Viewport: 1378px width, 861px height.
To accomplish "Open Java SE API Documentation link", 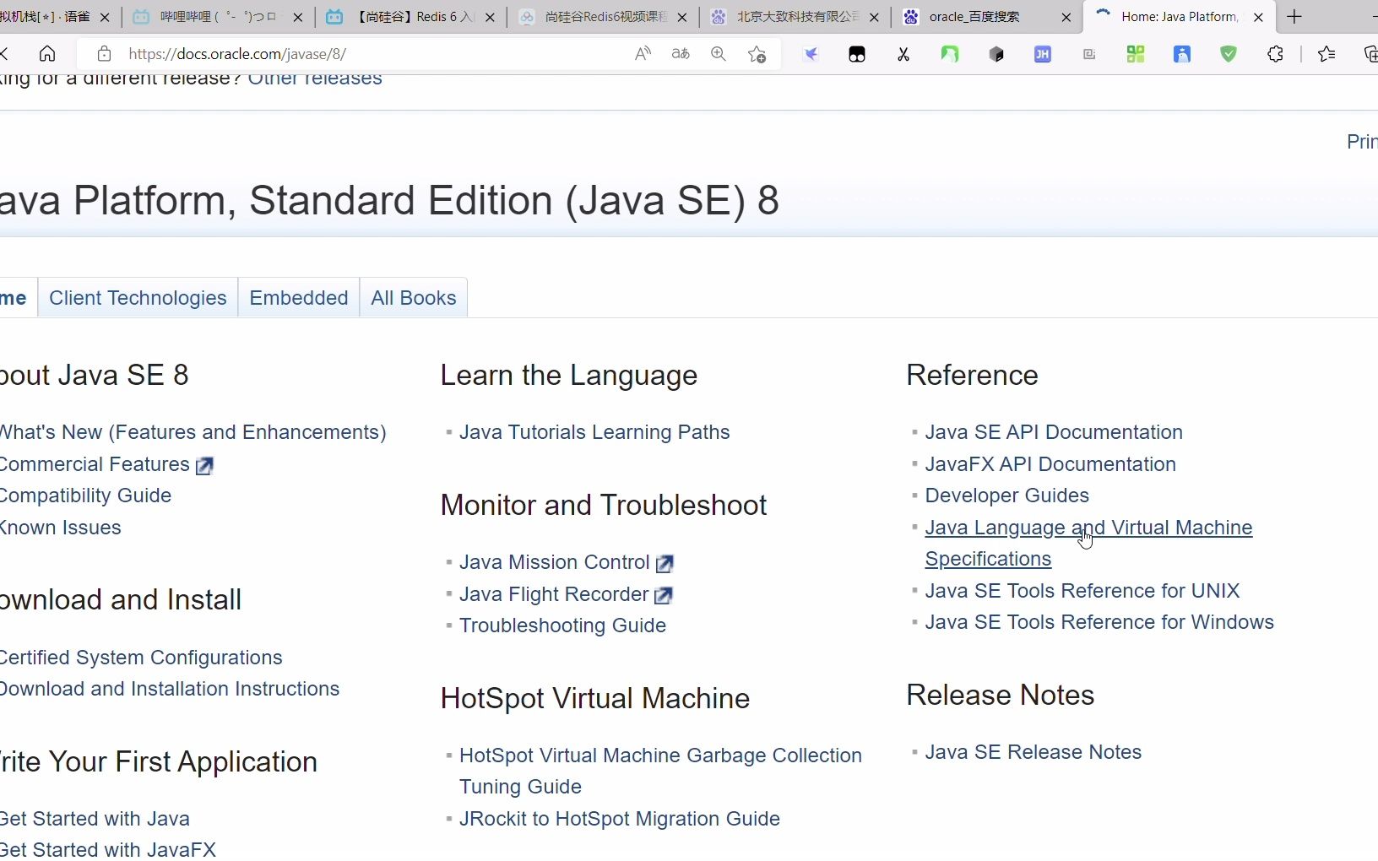I will point(1054,432).
